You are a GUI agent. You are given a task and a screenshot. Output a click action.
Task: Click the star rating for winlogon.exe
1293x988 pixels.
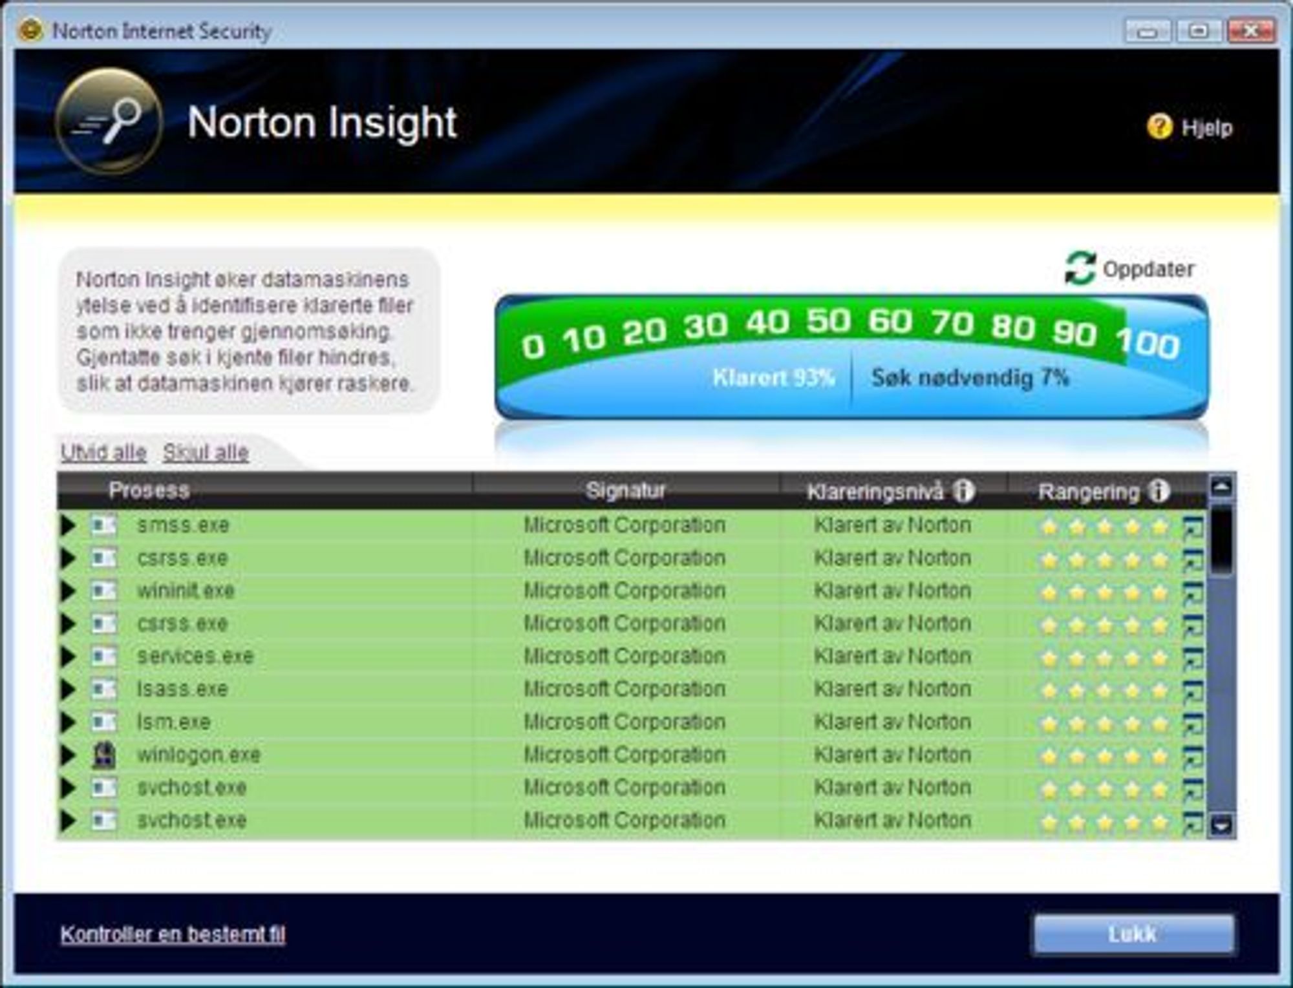[1105, 757]
